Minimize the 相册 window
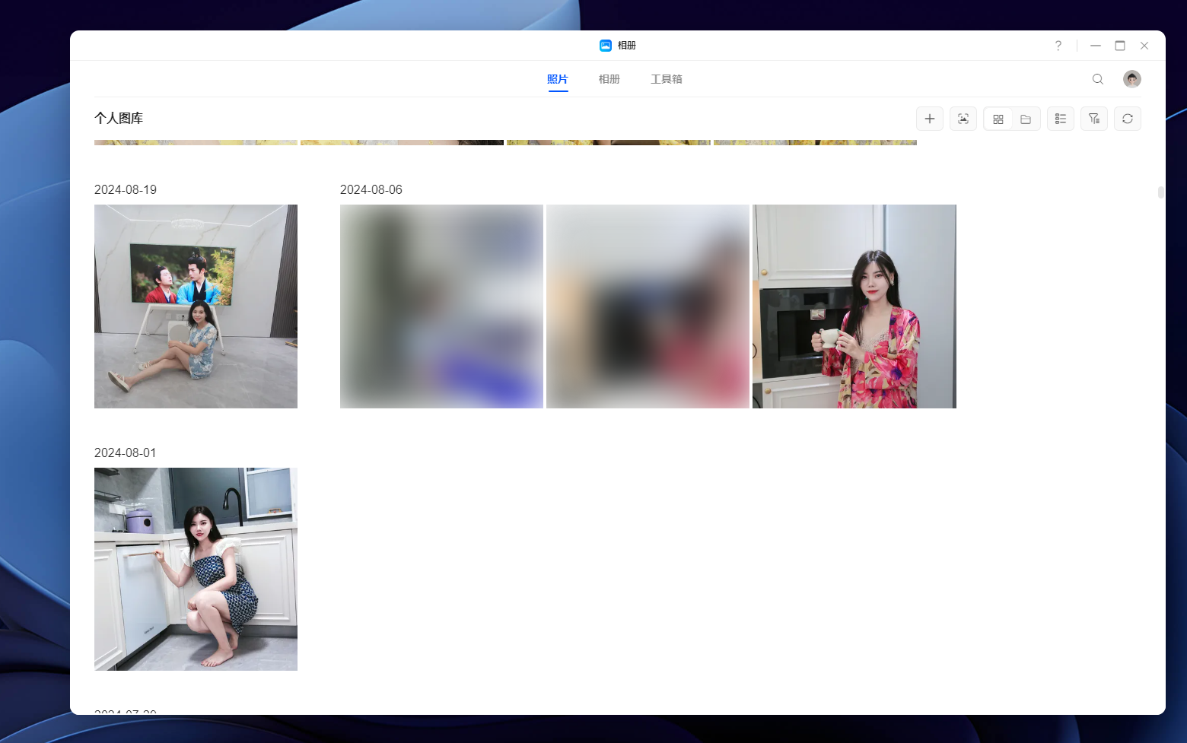This screenshot has width=1187, height=743. click(1096, 46)
